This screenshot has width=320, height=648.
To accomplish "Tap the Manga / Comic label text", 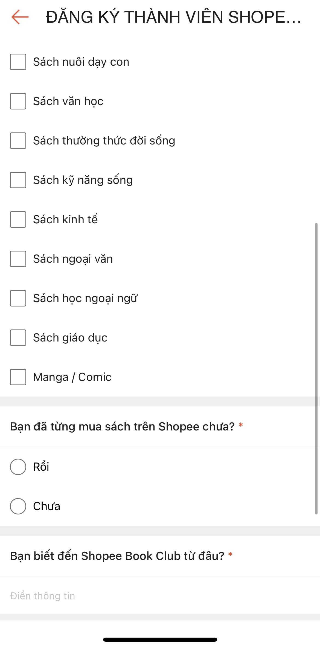I will (72, 377).
